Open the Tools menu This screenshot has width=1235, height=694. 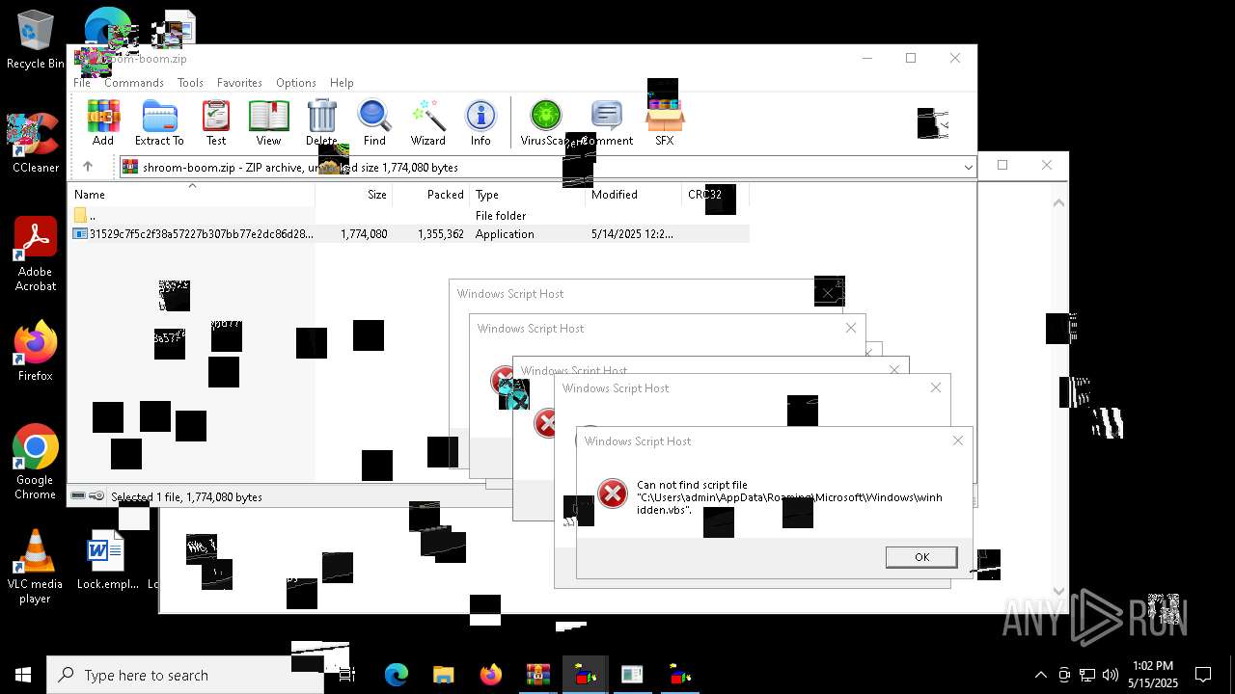[190, 83]
